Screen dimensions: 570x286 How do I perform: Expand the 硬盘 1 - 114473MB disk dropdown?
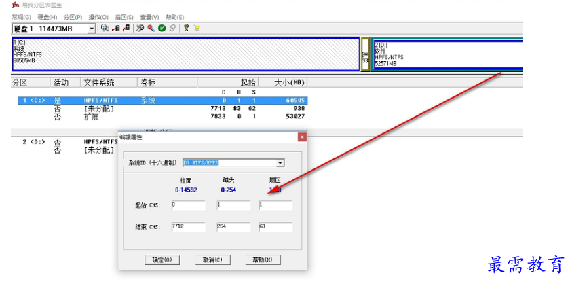tap(92, 29)
